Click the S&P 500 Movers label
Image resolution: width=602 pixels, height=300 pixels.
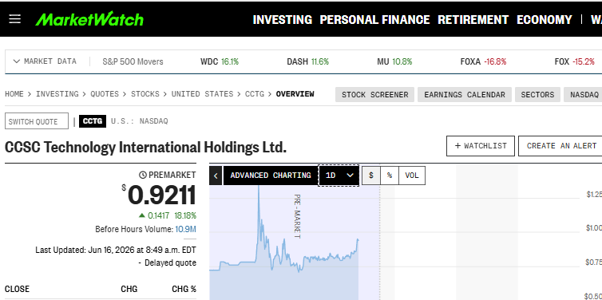click(133, 61)
